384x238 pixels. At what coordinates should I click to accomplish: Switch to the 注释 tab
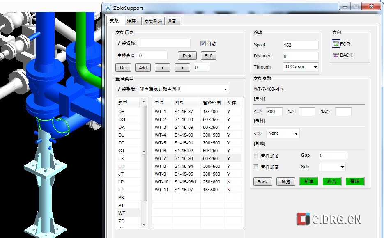click(x=131, y=21)
